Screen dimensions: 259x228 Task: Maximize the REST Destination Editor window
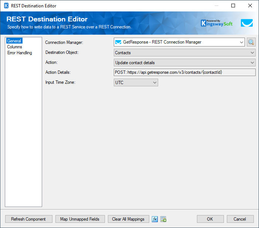click(233, 6)
